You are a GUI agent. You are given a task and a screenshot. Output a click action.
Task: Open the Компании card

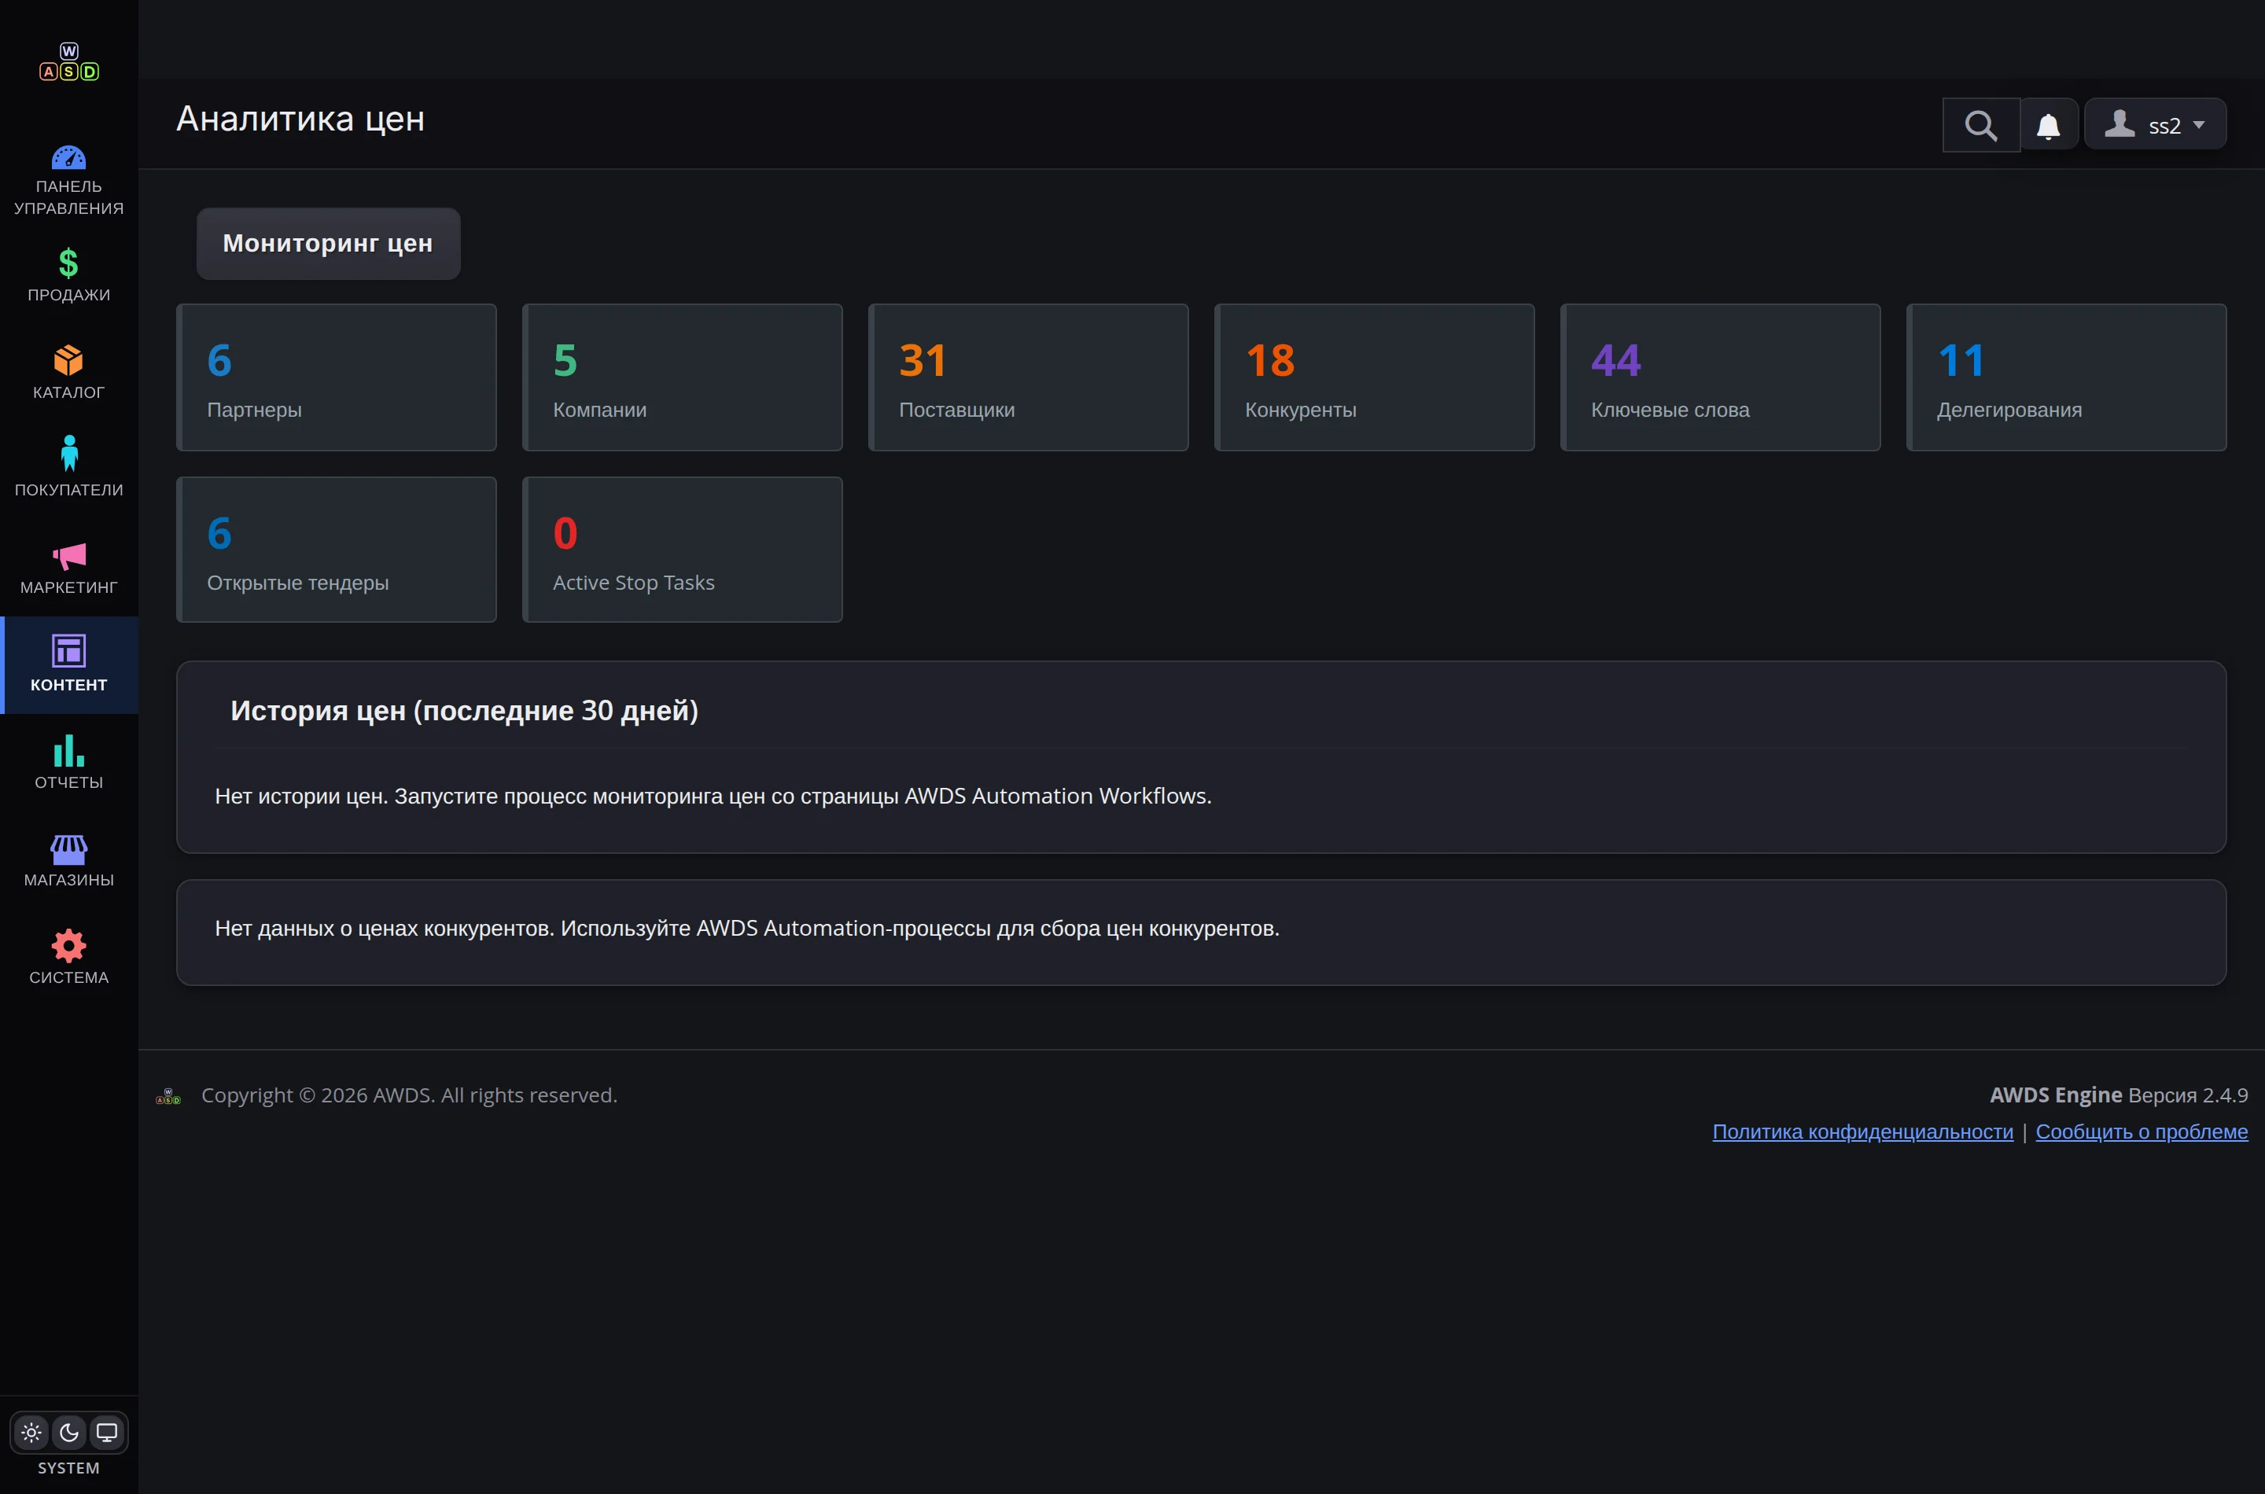683,377
